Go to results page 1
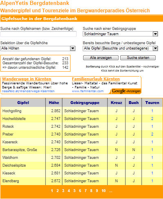This screenshot has height=199, width=163. tap(52, 191)
